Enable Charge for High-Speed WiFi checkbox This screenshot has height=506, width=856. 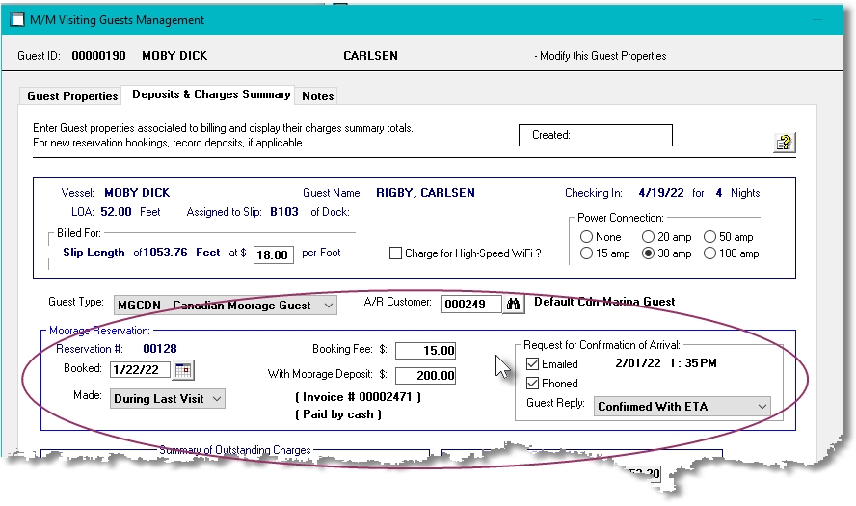pyautogui.click(x=396, y=253)
